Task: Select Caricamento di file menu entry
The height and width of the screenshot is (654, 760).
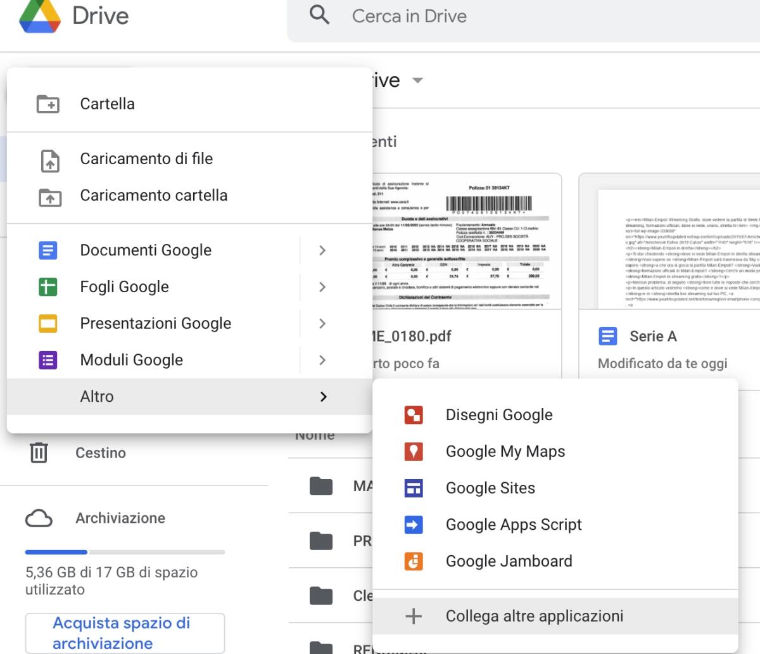Action: 147,158
